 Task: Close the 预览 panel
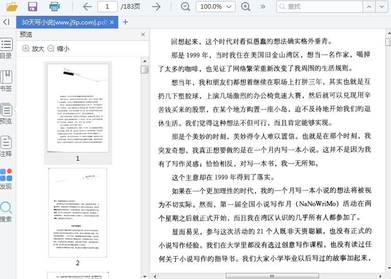[x=143, y=35]
